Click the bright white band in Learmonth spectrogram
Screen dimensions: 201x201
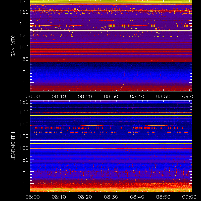(111, 141)
